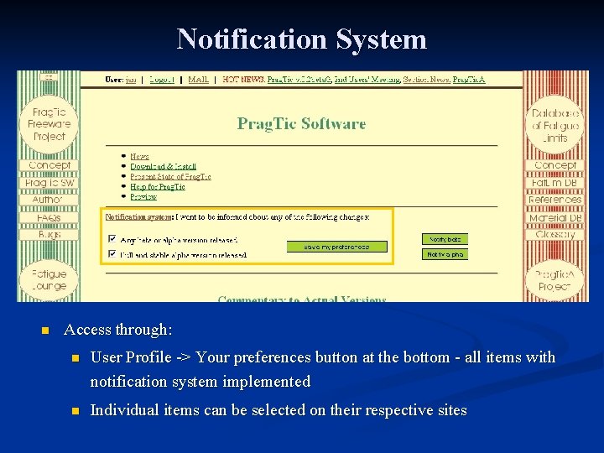Open the Preview bullet link
Screen dimensions: 604x453
[143, 196]
